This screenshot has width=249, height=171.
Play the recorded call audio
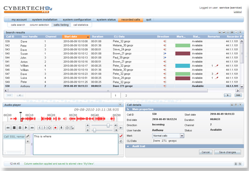(26, 128)
